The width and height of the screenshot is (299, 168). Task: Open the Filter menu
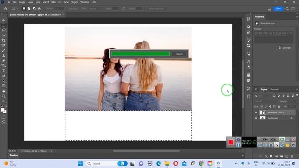(x=53, y=2)
